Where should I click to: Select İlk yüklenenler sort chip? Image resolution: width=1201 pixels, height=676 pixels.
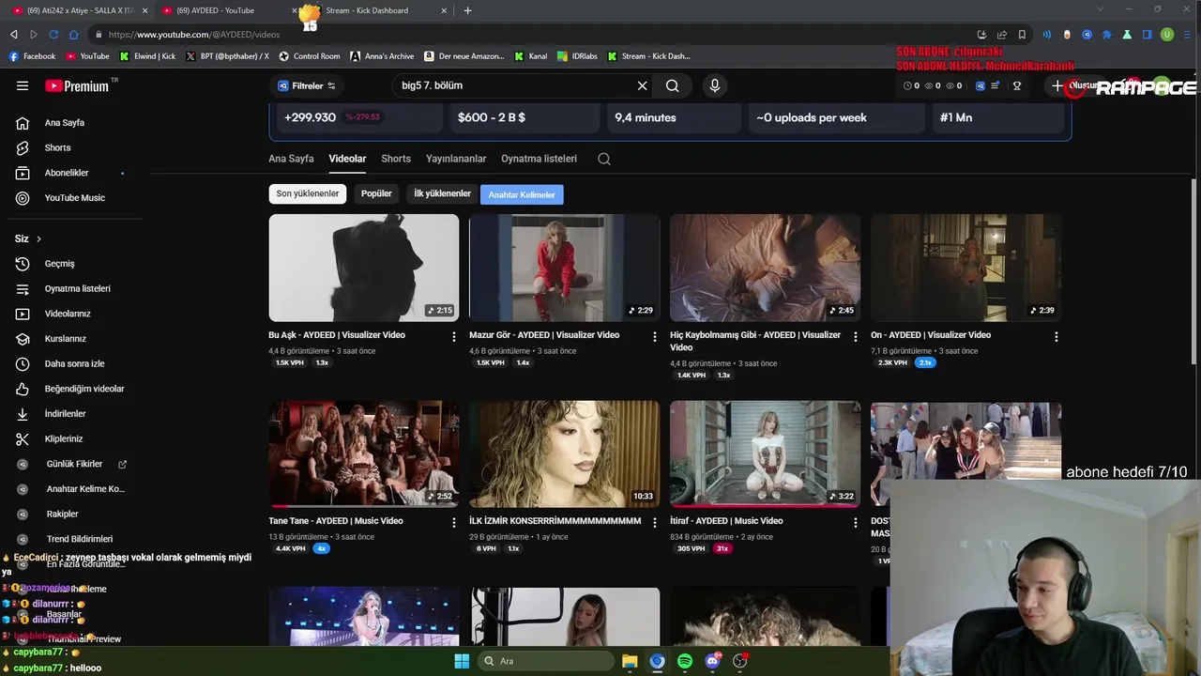pyautogui.click(x=442, y=193)
